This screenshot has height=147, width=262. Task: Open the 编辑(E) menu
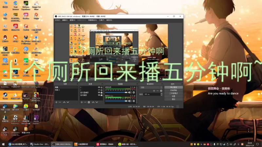(x=65, y=20)
